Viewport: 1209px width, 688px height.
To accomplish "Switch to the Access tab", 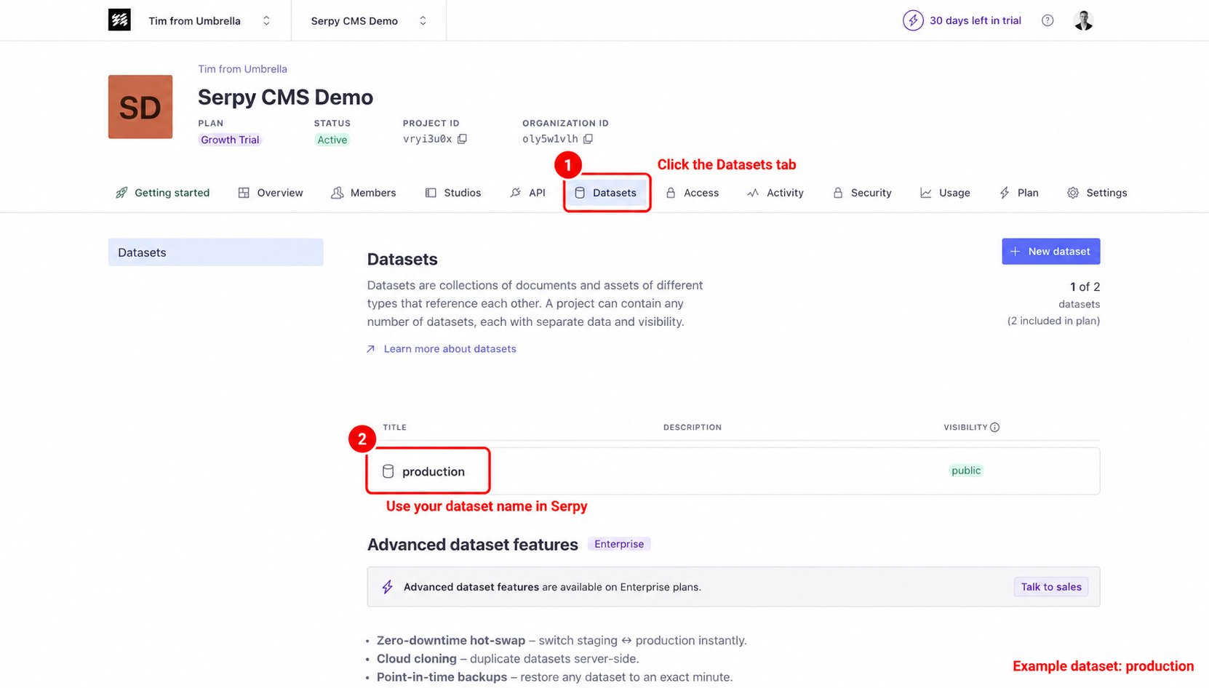I will [x=693, y=193].
